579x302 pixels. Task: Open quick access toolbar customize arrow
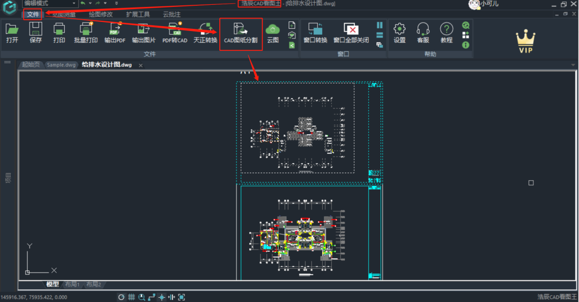[x=117, y=3]
